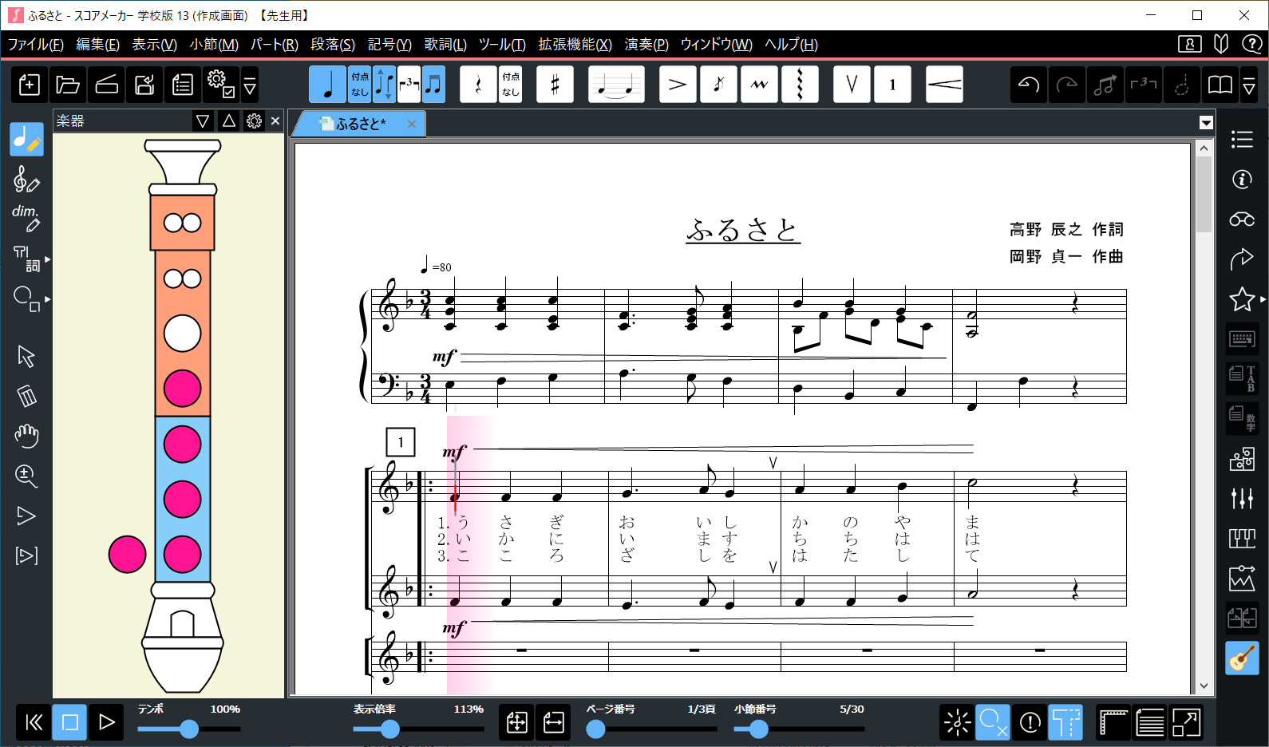Toggle the rest dotted-none option
The height and width of the screenshot is (747, 1269).
coord(511,85)
